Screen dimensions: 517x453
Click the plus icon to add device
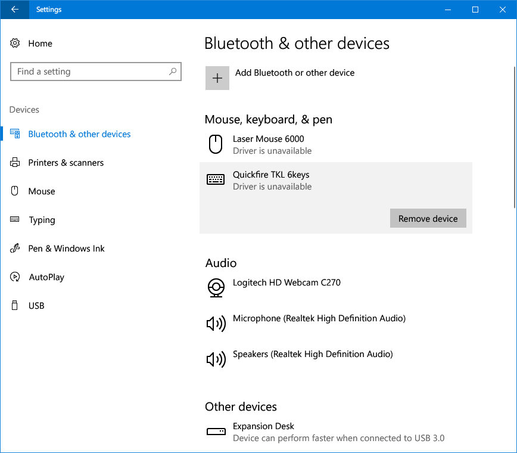pyautogui.click(x=217, y=78)
